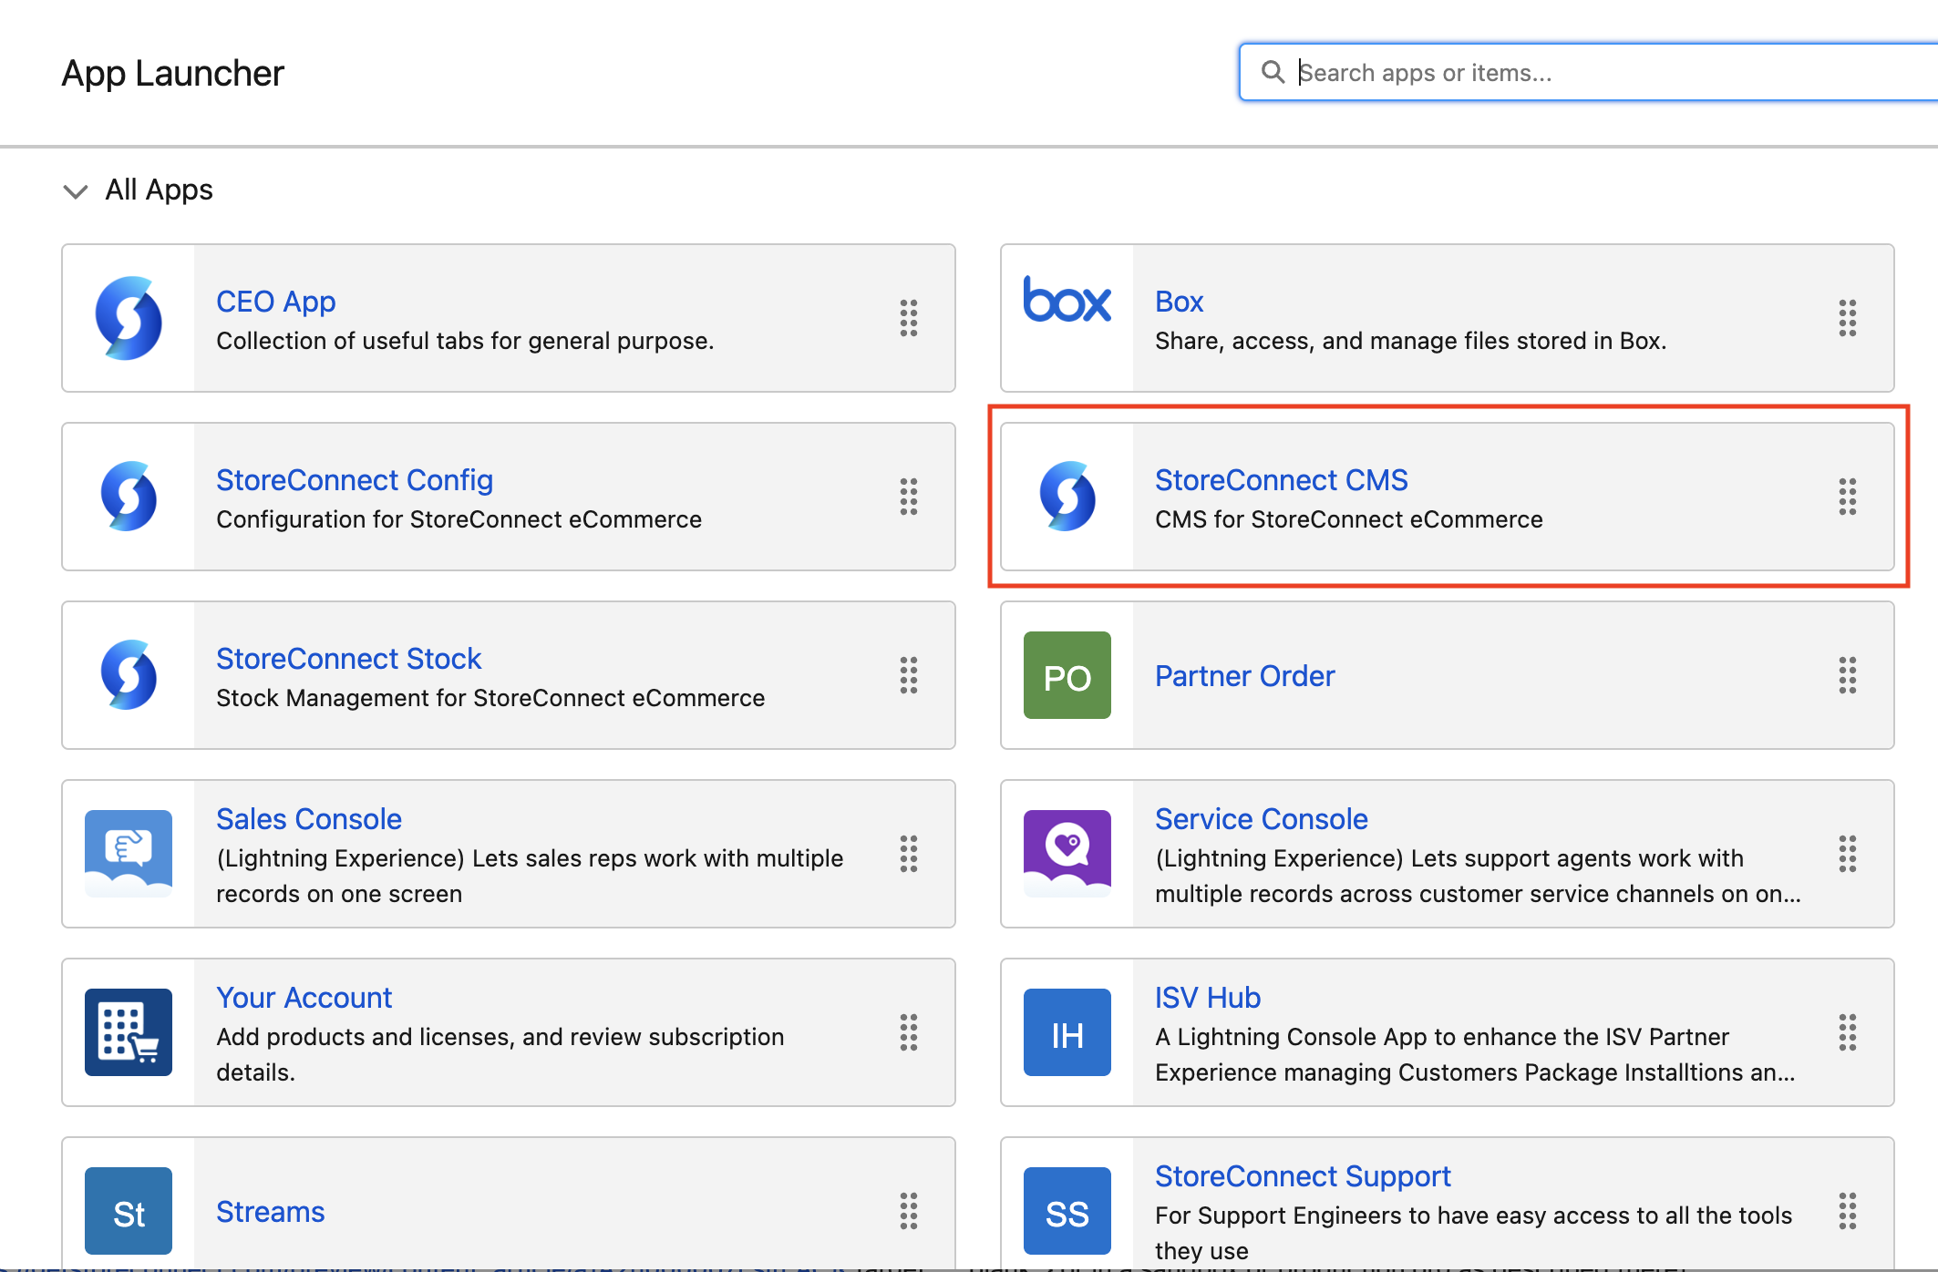
Task: Click the drag handle on ISV Hub tile
Action: click(1848, 1032)
